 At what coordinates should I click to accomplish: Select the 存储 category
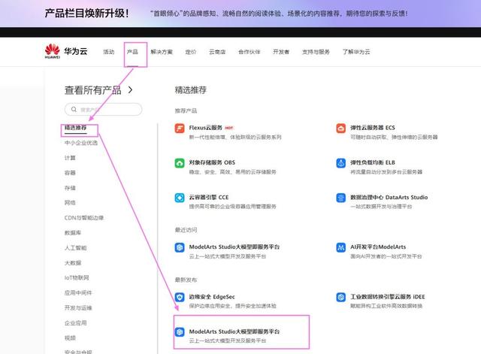click(70, 188)
